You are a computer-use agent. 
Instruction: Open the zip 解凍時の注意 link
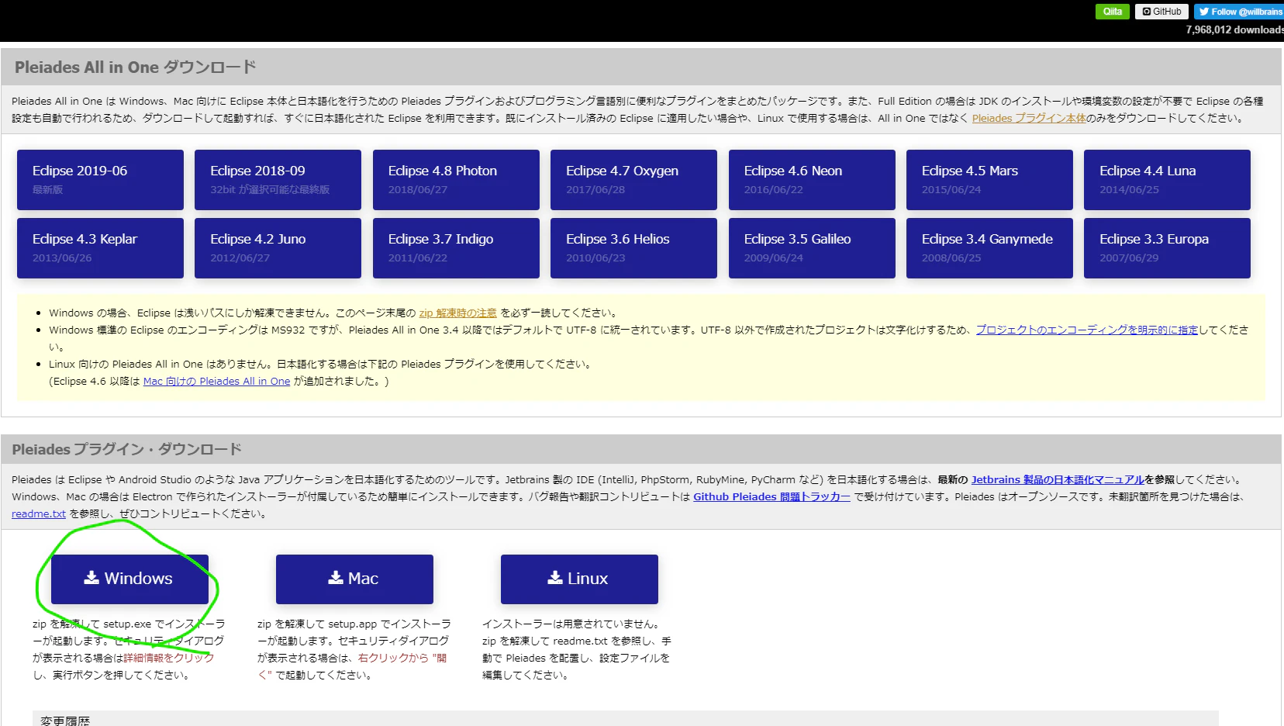pyautogui.click(x=457, y=313)
